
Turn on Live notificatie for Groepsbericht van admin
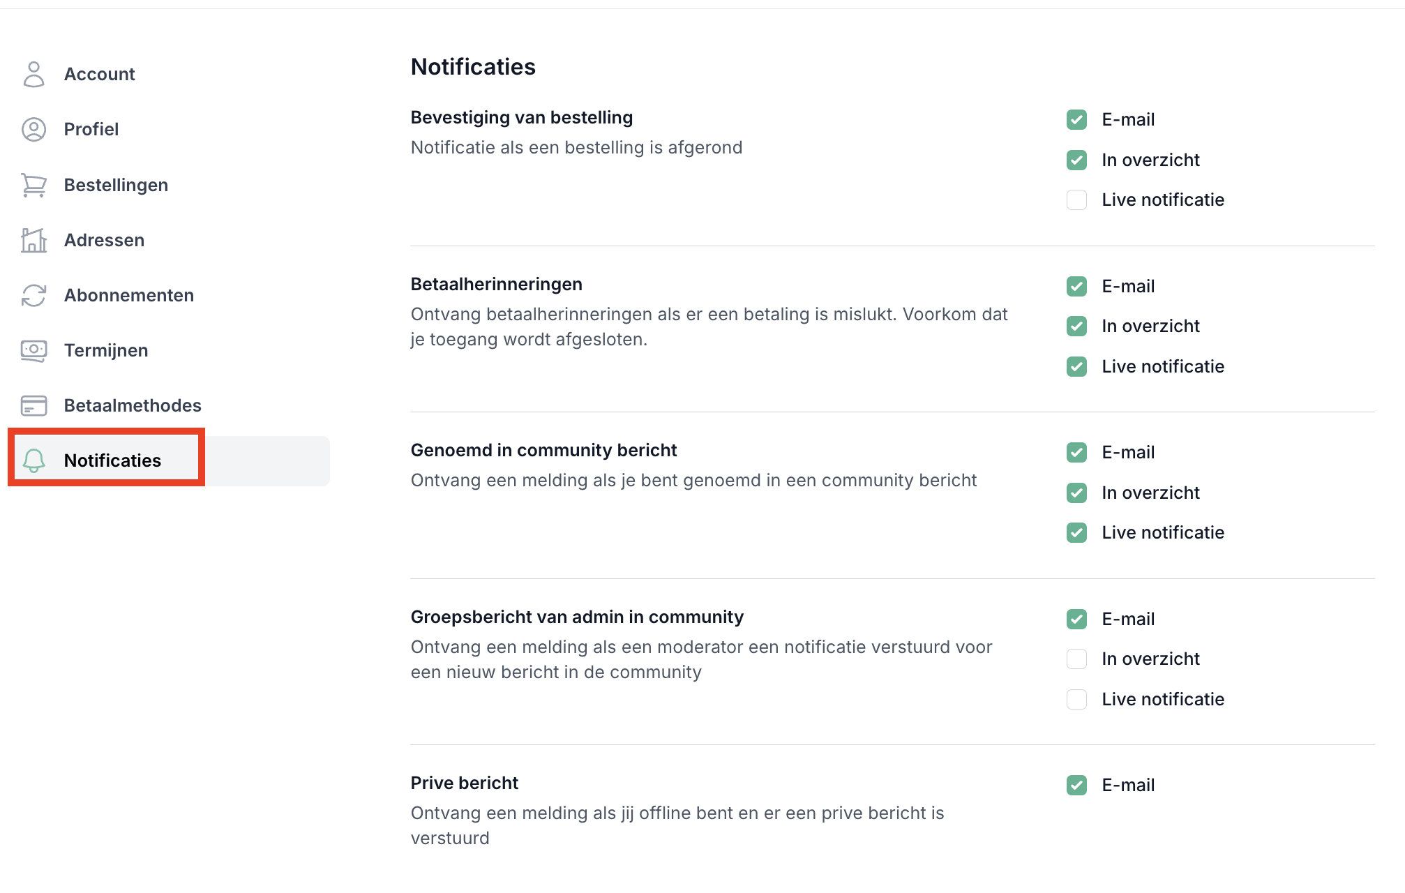[x=1076, y=700]
